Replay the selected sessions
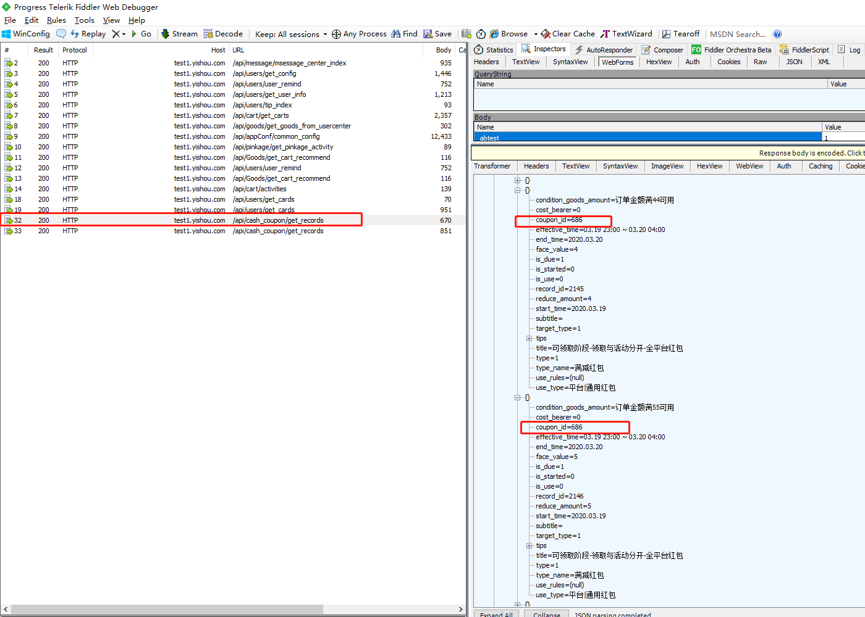The width and height of the screenshot is (865, 617). tap(88, 34)
